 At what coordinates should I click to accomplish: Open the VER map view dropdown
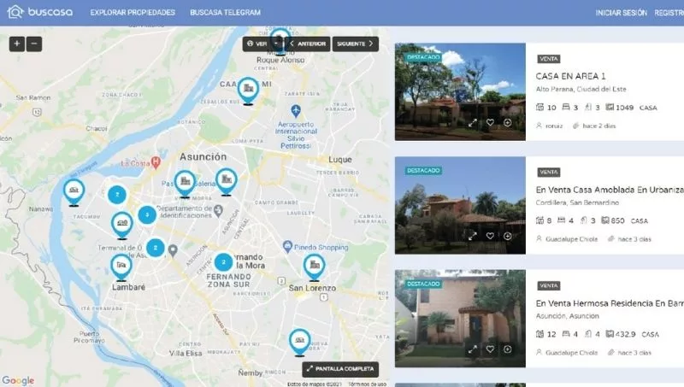pos(262,44)
